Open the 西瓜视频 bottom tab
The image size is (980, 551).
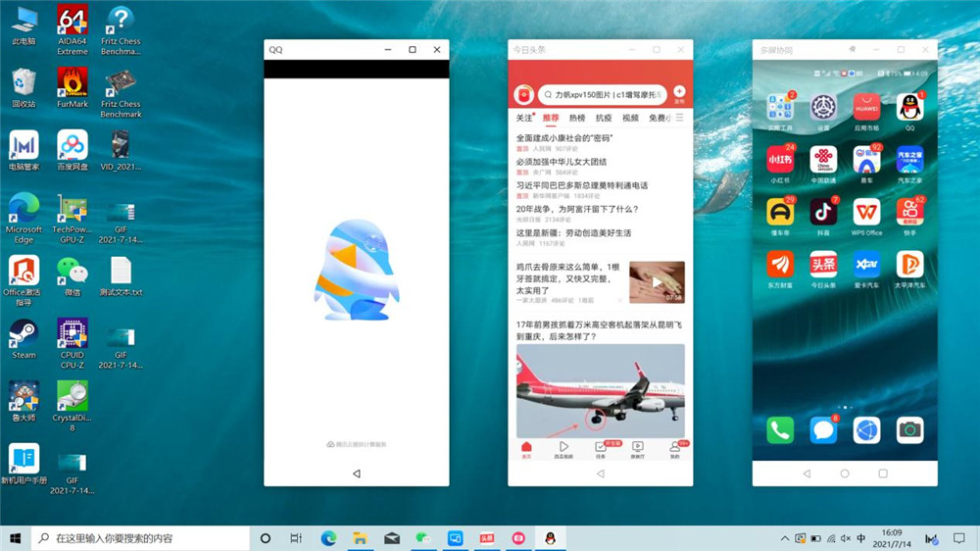[x=563, y=450]
